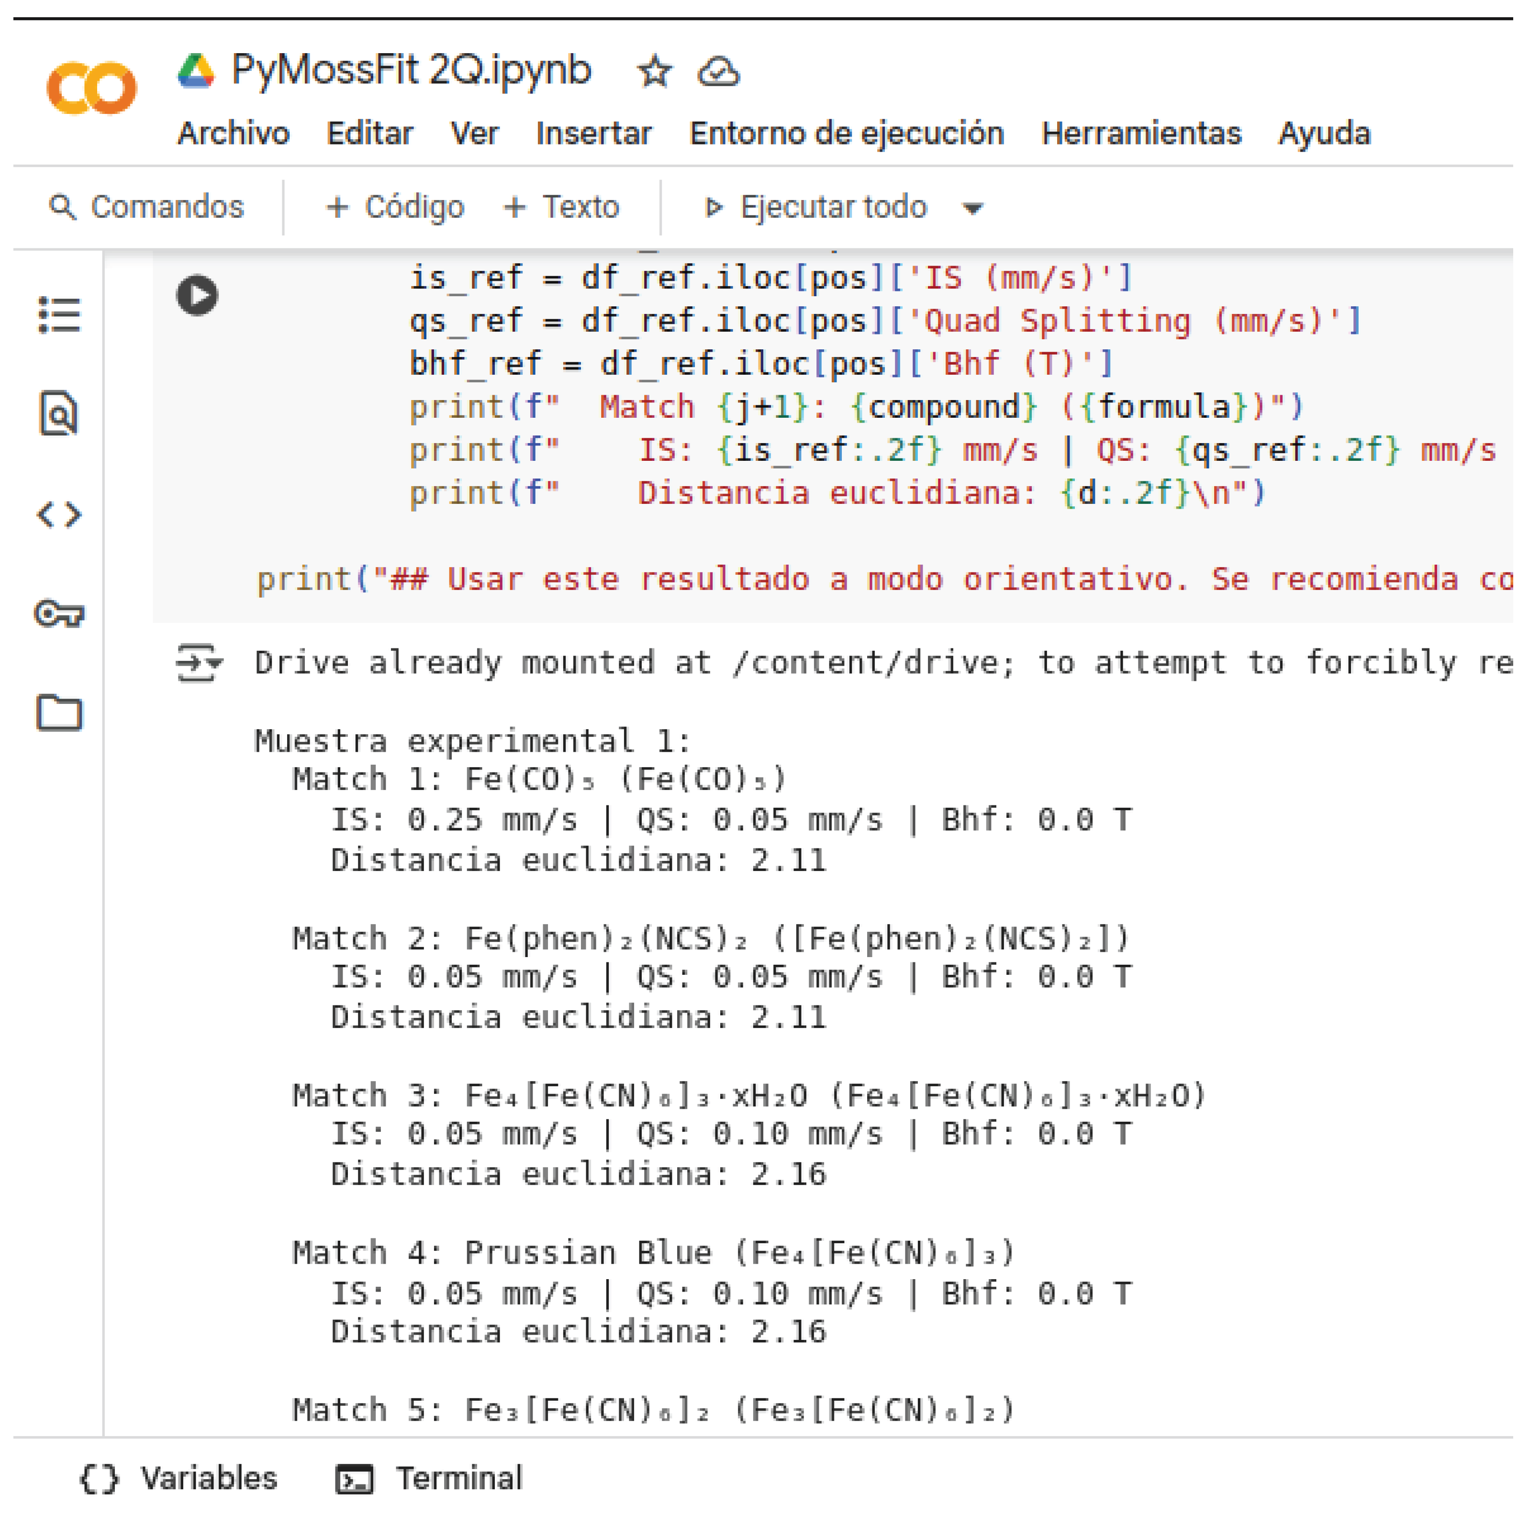Open the Ayuda menu

tap(1324, 134)
